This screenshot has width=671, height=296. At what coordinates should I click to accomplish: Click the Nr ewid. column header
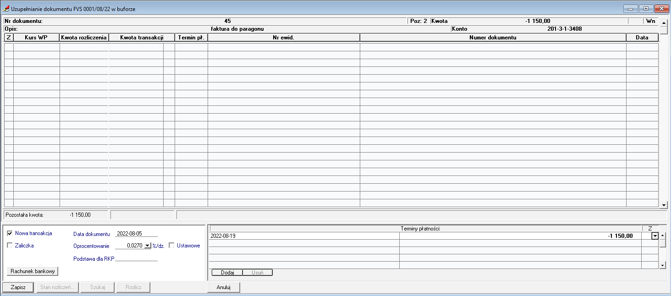point(284,38)
